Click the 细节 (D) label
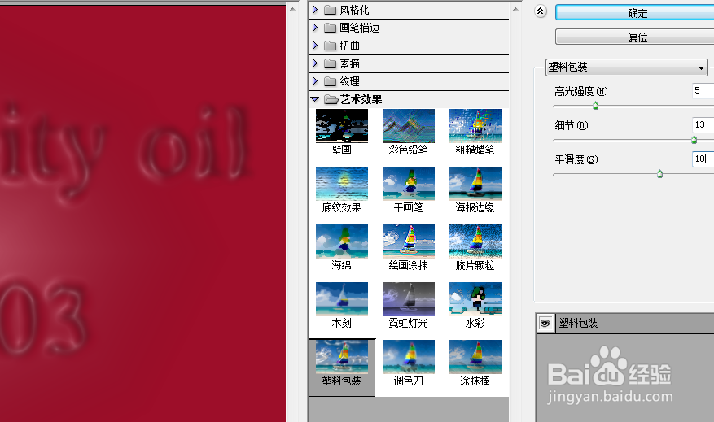The height and width of the screenshot is (422, 714). click(572, 125)
